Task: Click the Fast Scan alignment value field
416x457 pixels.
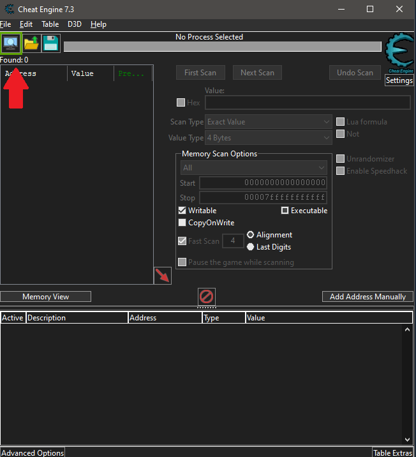Action: coord(233,241)
